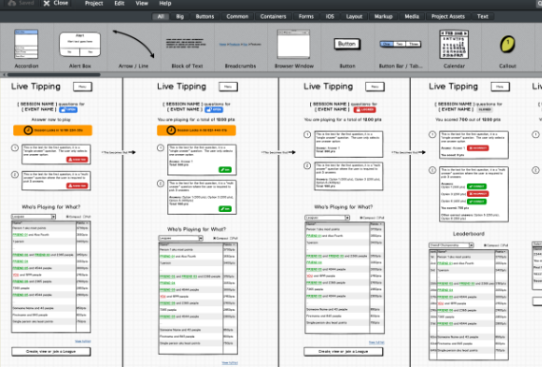Add a Breadcrumbs component from library
This screenshot has height=367, width=542.
point(241,45)
